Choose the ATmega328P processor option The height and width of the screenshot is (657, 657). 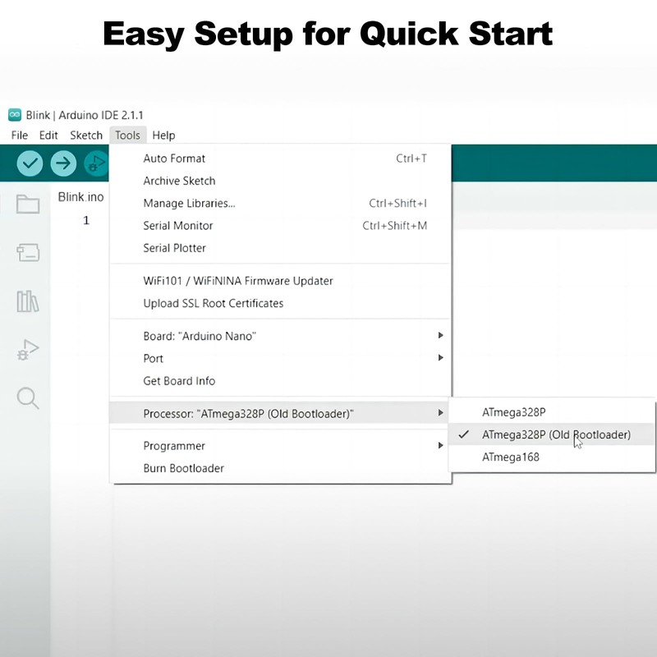click(x=514, y=411)
